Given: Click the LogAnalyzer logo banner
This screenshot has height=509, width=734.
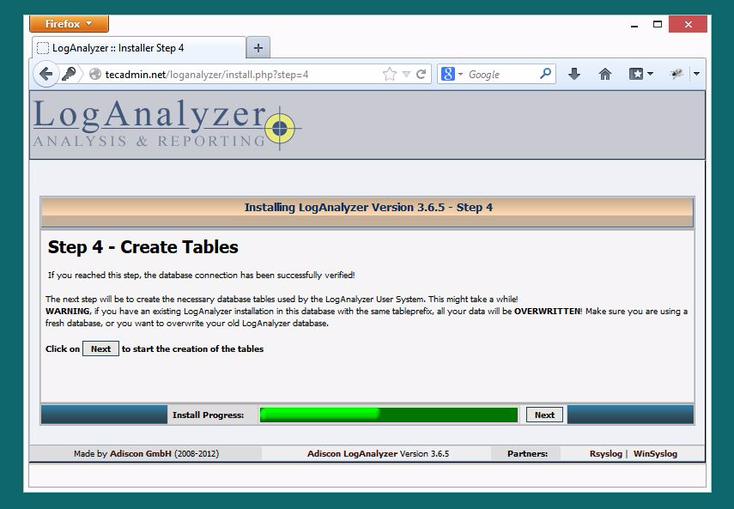Looking at the screenshot, I should 167,125.
